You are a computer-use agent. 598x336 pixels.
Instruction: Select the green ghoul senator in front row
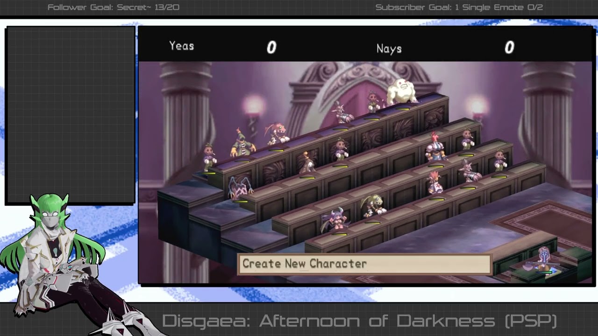(373, 206)
